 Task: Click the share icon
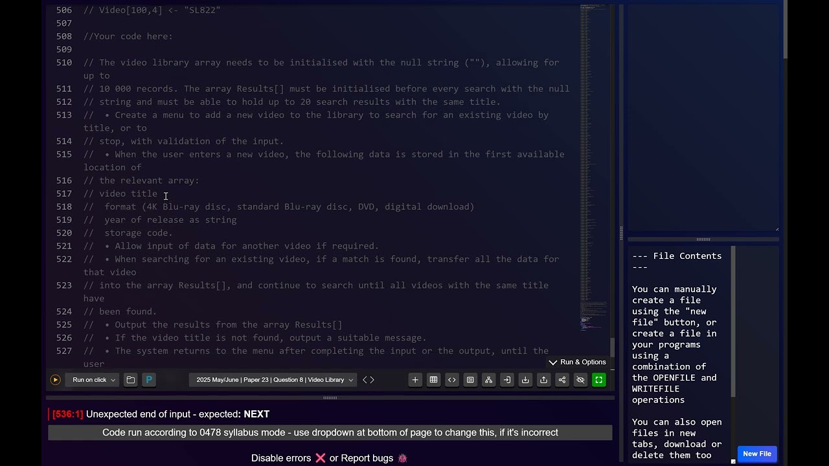pos(562,380)
